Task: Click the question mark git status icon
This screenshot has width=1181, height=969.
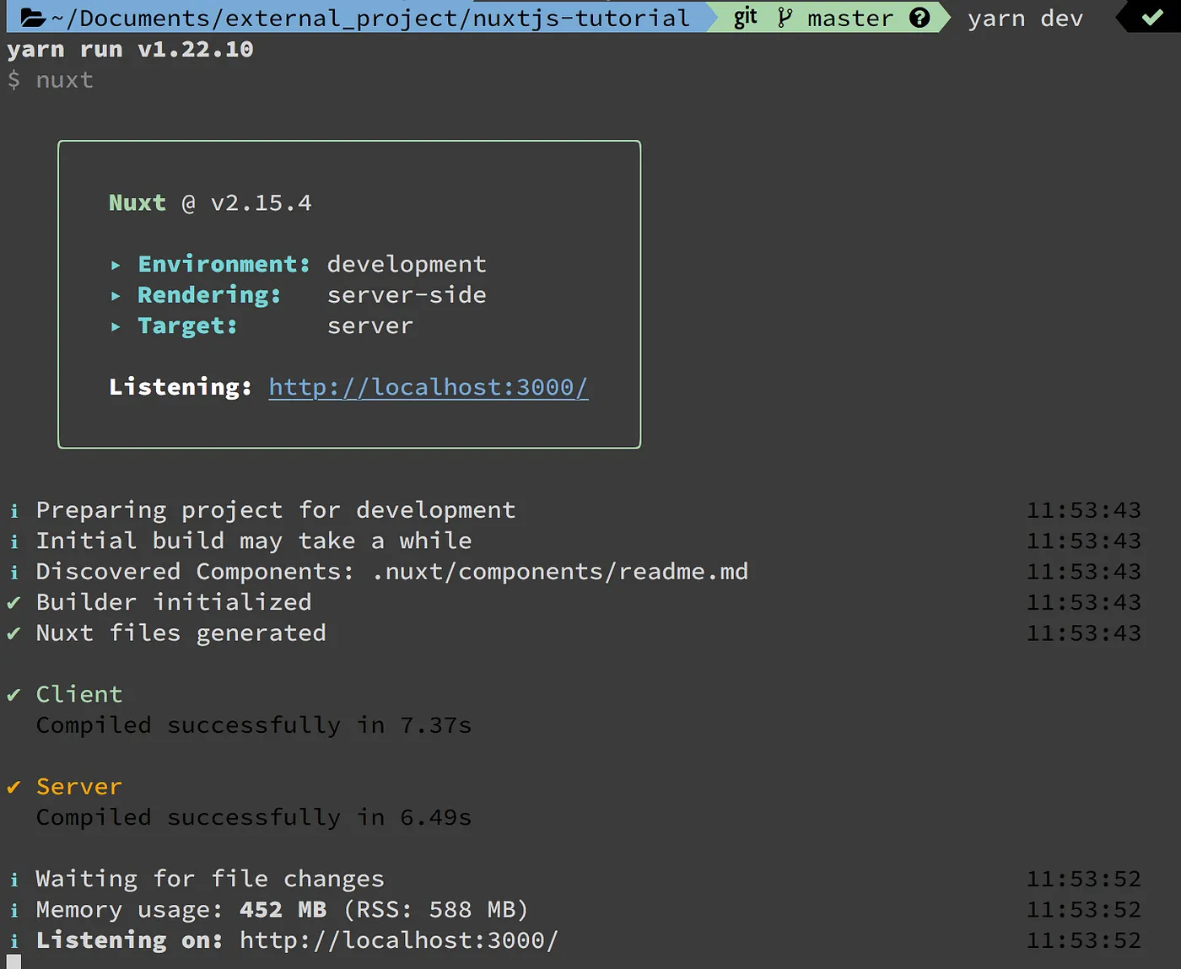Action: click(919, 17)
